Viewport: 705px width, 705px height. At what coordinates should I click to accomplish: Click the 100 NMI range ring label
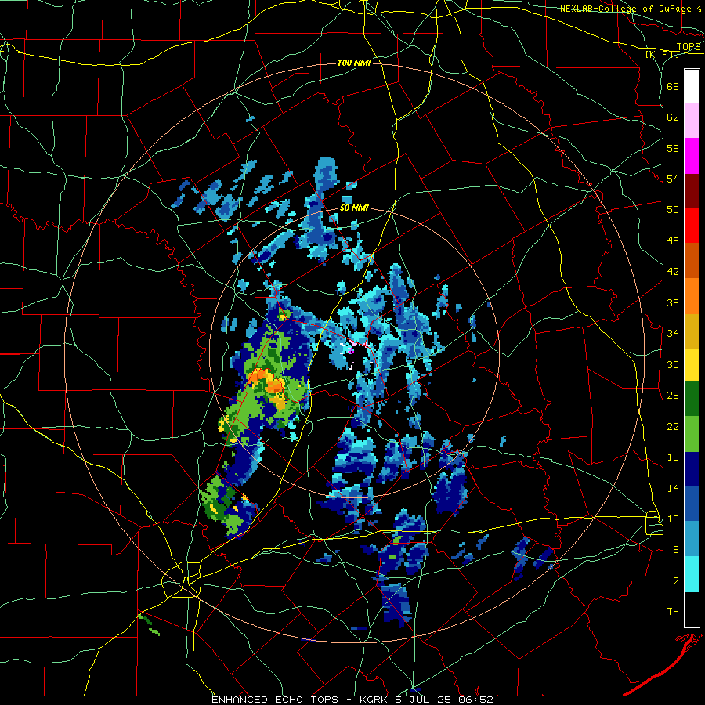coord(354,63)
